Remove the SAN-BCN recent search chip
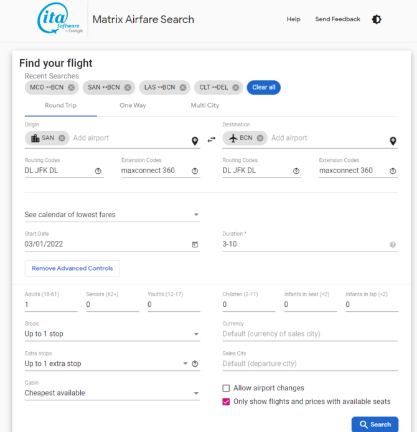 point(128,87)
